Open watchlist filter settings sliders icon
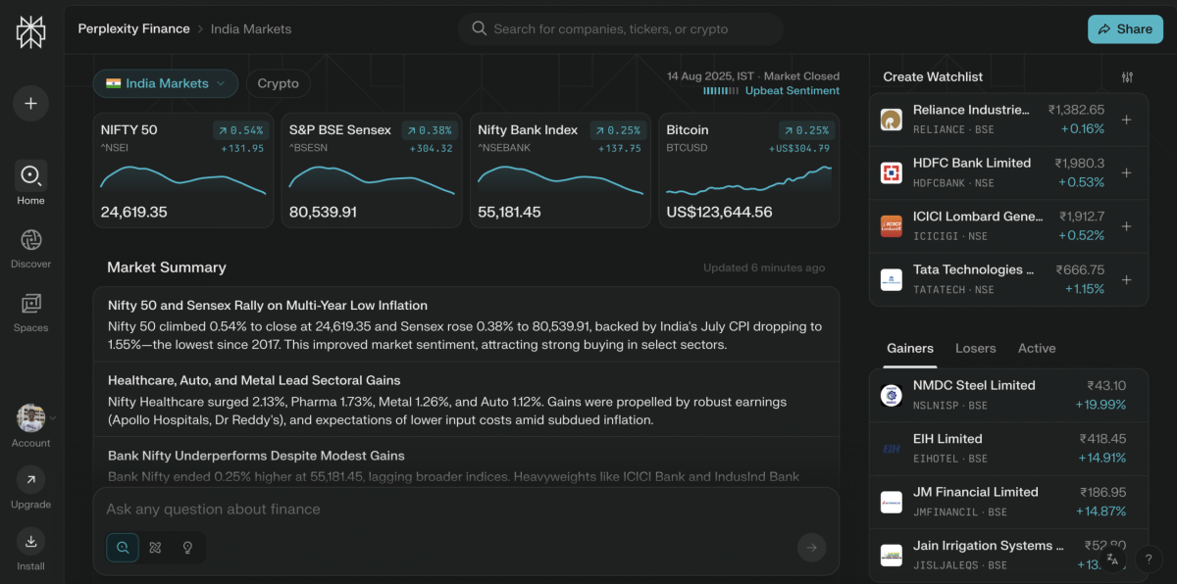1177x584 pixels. tap(1127, 76)
